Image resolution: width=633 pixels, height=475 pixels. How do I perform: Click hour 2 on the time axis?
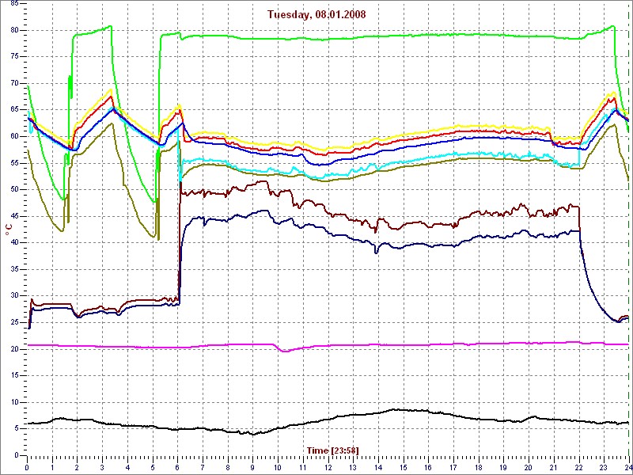tap(77, 469)
